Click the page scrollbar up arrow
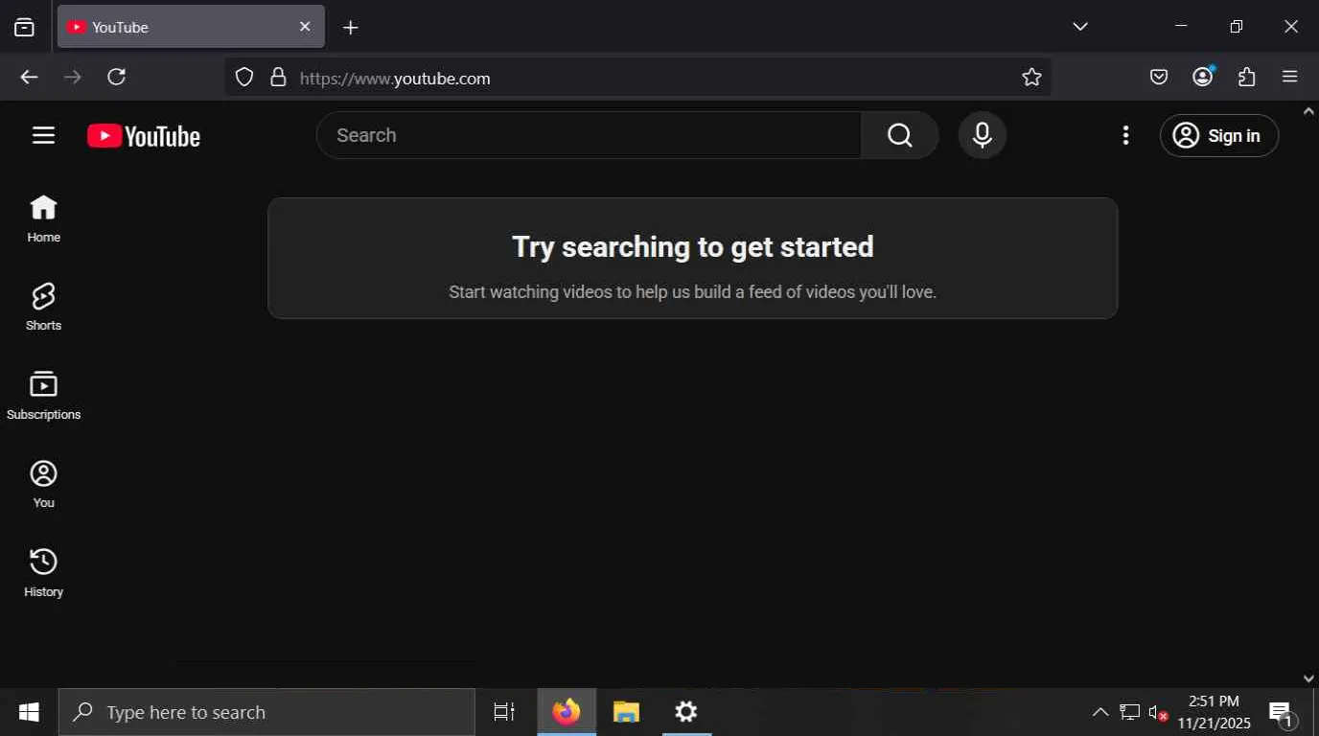Screen dimensions: 1319x736 click(x=1309, y=111)
